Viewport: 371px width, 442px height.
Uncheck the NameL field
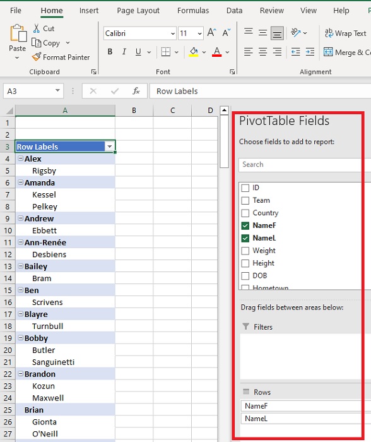245,238
